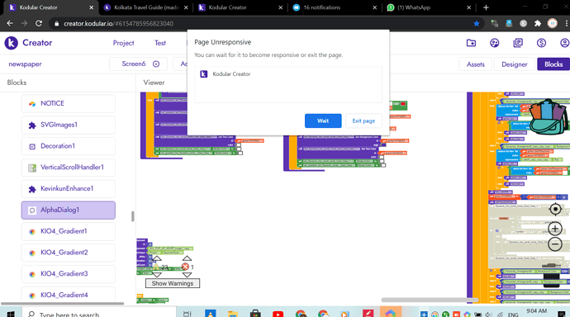
Task: Bookmark page using the star icon
Action: (476, 24)
